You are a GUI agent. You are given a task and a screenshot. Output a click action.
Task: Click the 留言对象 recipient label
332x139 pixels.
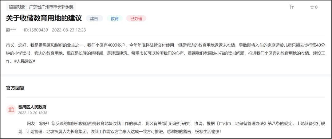point(41,7)
